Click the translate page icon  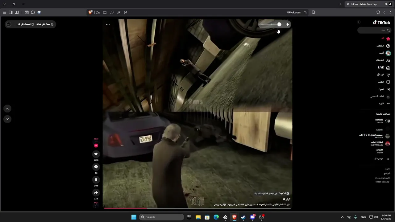[x=119, y=12]
